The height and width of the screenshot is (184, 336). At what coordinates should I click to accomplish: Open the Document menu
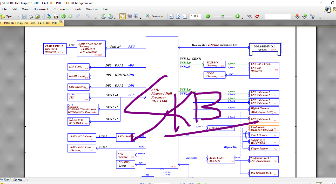(x=41, y=9)
